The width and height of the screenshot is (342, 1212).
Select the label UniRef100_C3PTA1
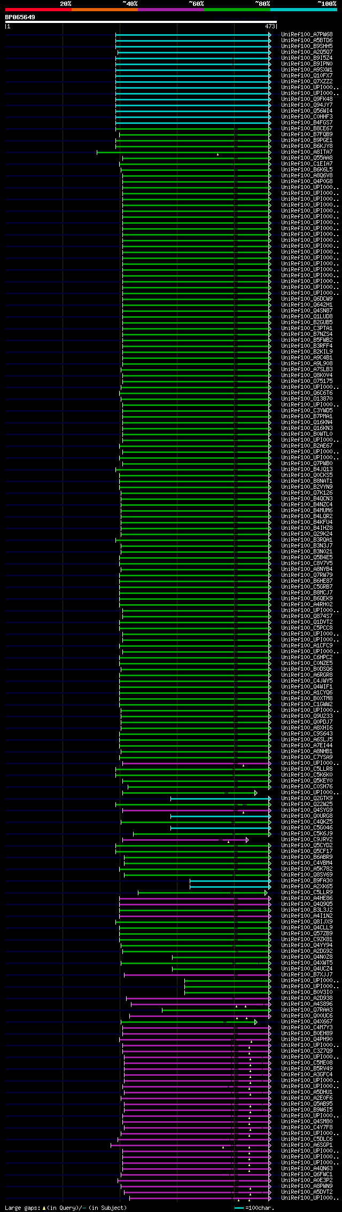(x=307, y=329)
